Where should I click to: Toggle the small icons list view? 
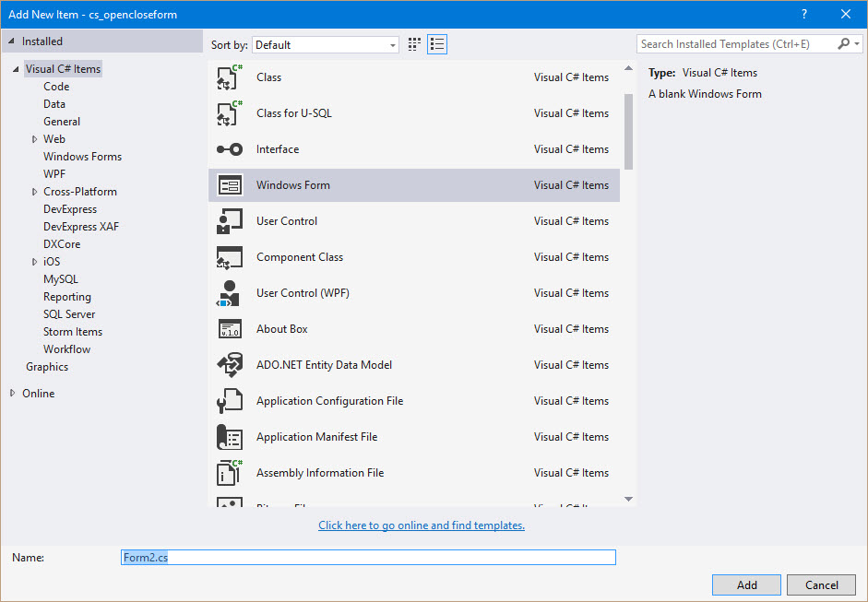pos(436,43)
